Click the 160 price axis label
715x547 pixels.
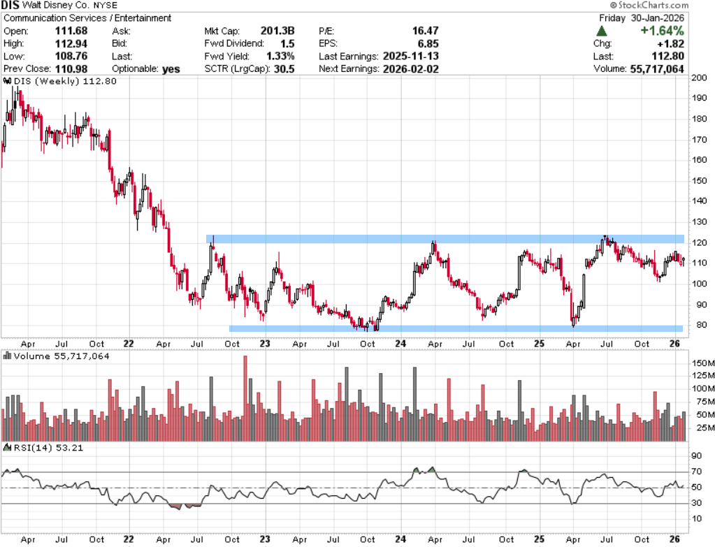699,160
